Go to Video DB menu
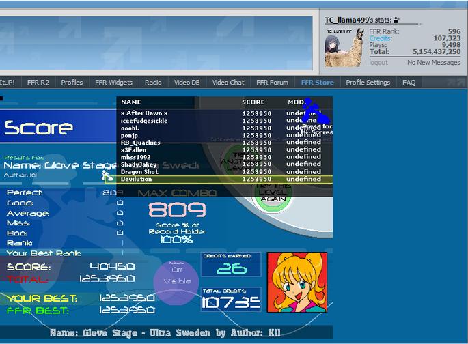This screenshot has width=468, height=344. click(x=187, y=83)
